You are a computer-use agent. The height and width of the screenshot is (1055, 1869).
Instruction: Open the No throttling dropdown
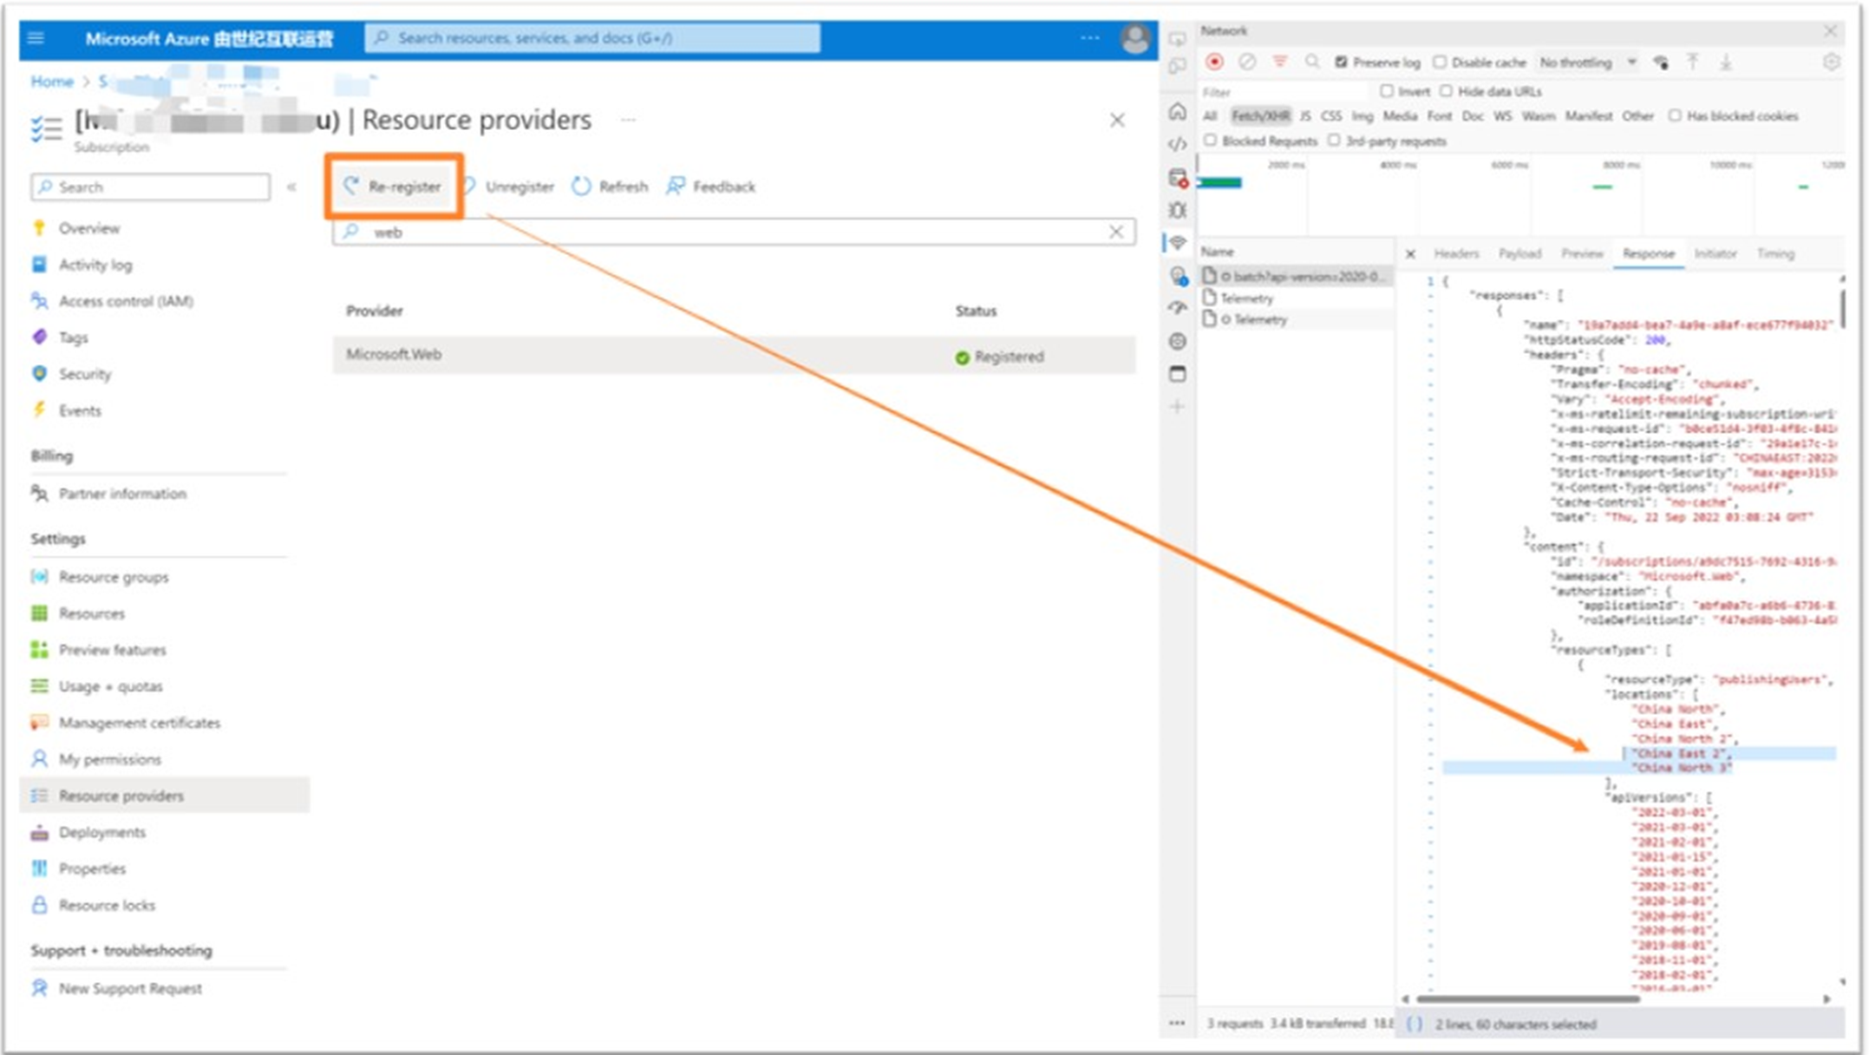1587,62
